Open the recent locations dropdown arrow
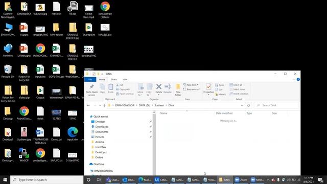Screen dimensions: 327x184 [100, 105]
